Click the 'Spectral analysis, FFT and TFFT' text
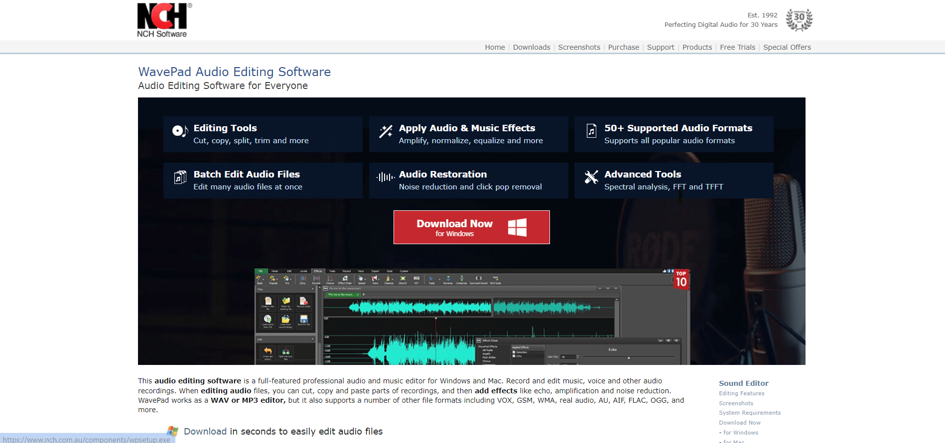This screenshot has height=443, width=945. pyautogui.click(x=664, y=187)
